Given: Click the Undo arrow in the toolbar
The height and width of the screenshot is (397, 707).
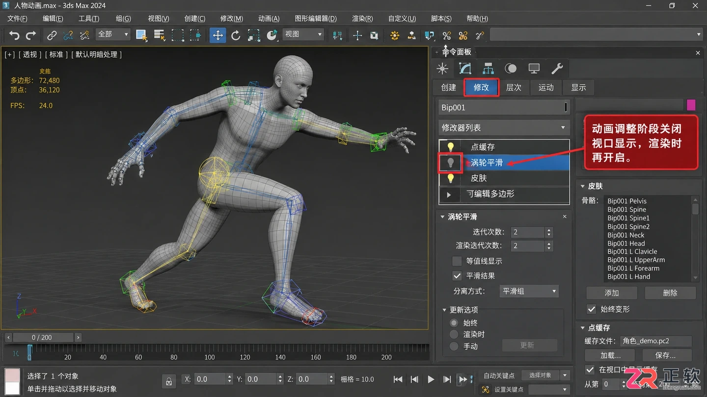Looking at the screenshot, I should tap(14, 35).
